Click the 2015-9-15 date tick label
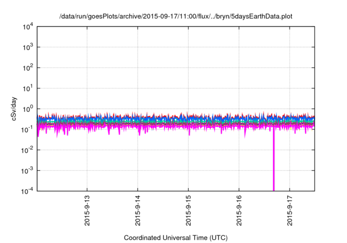Image resolution: width=347 pixels, height=243 pixels. point(188,210)
